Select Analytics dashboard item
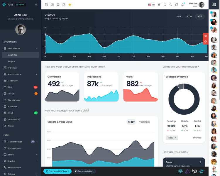The image size is (220, 176). (21, 55)
